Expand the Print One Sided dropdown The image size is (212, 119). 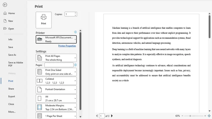pyautogui.click(x=56, y=72)
